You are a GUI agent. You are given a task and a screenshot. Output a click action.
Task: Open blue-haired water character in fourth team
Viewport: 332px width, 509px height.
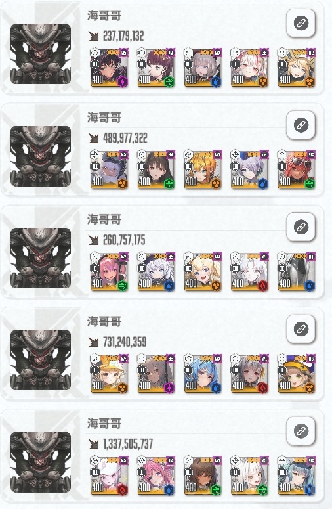(203, 374)
